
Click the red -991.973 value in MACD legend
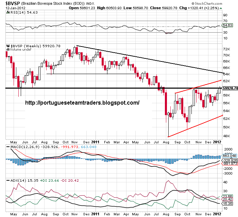pyautogui.click(x=69, y=147)
